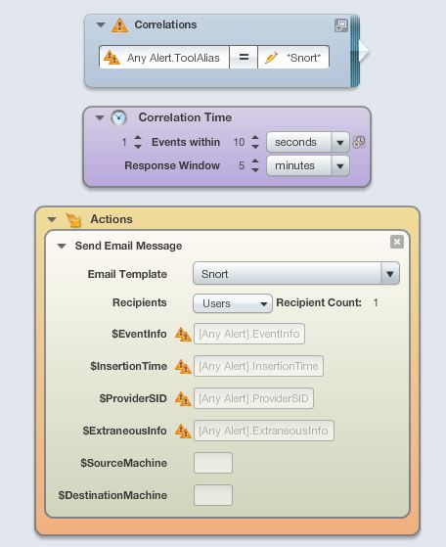Click the [Any Alert].ExtraneousInfo field

264,431
